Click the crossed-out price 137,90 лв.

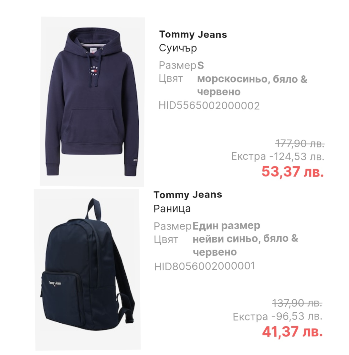297,303
